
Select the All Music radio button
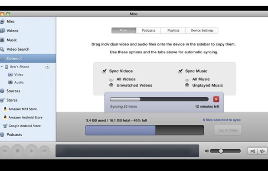click(187, 79)
